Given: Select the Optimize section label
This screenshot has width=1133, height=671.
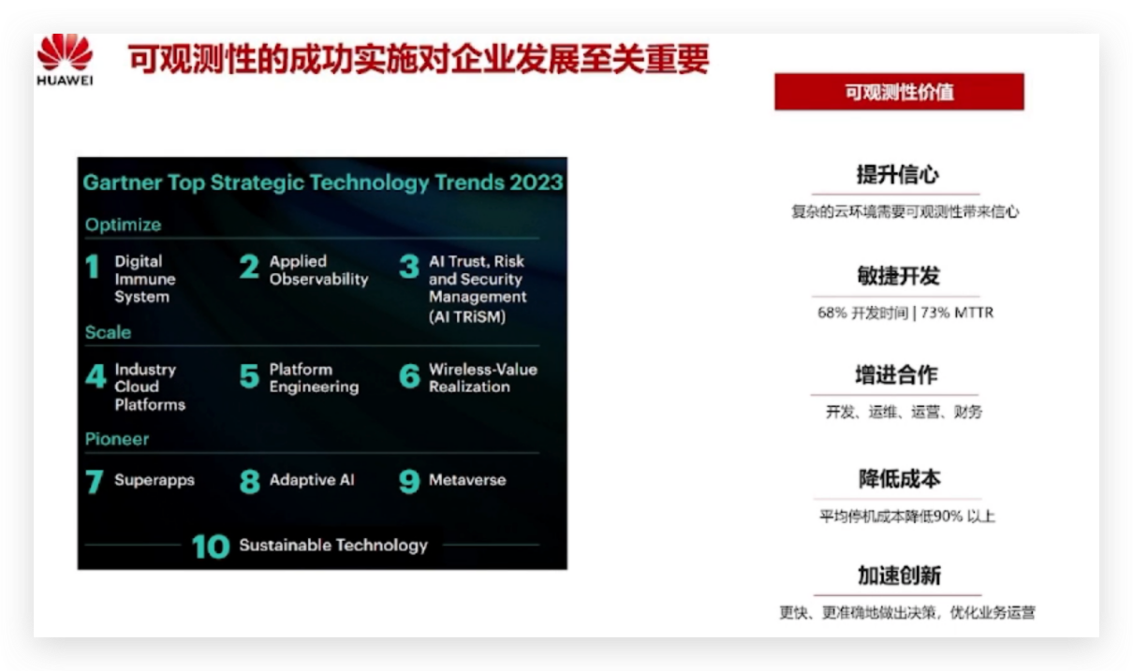Looking at the screenshot, I should point(123,225).
